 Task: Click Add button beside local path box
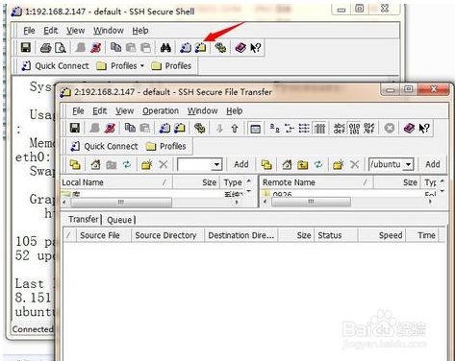pyautogui.click(x=241, y=164)
